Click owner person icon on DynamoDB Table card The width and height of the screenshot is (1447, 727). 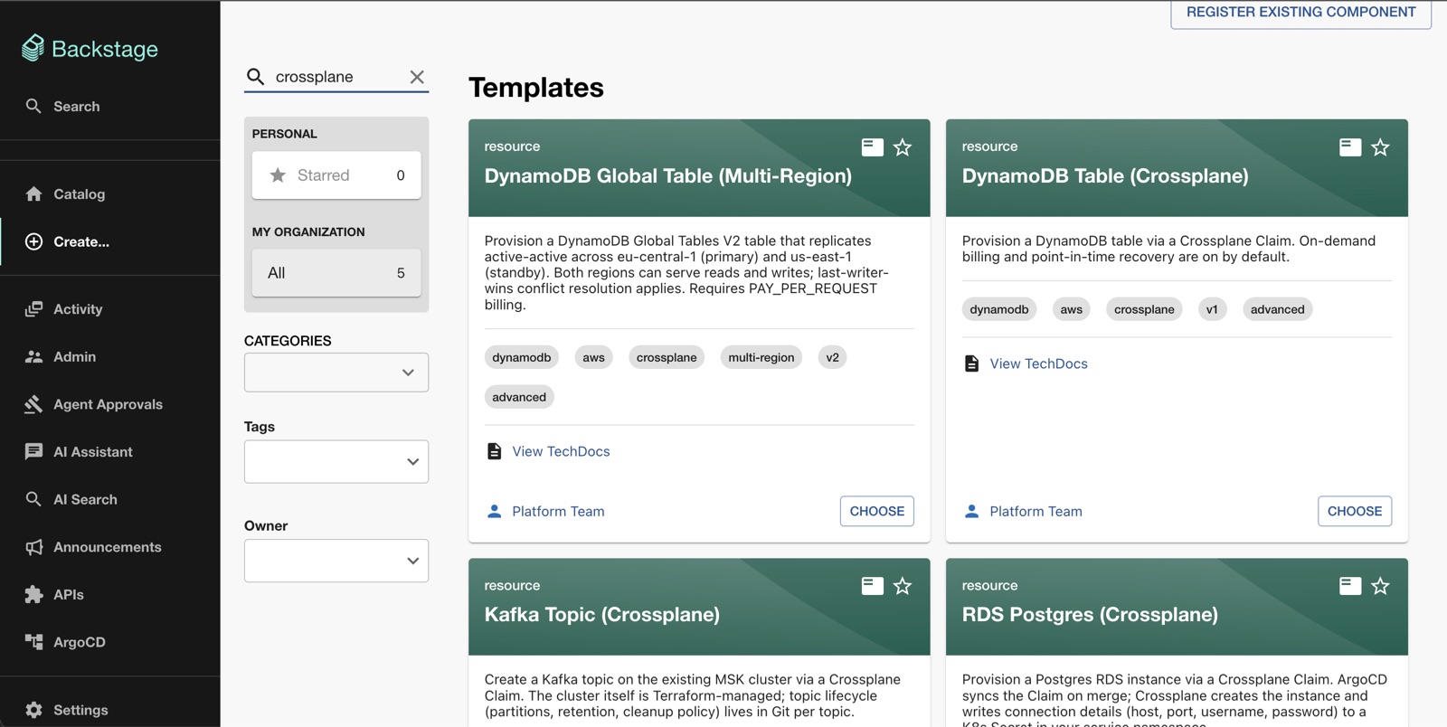click(971, 511)
